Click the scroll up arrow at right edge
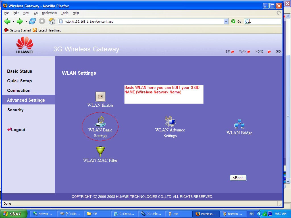Screen dimensions: 291x218 click(x=288, y=16)
